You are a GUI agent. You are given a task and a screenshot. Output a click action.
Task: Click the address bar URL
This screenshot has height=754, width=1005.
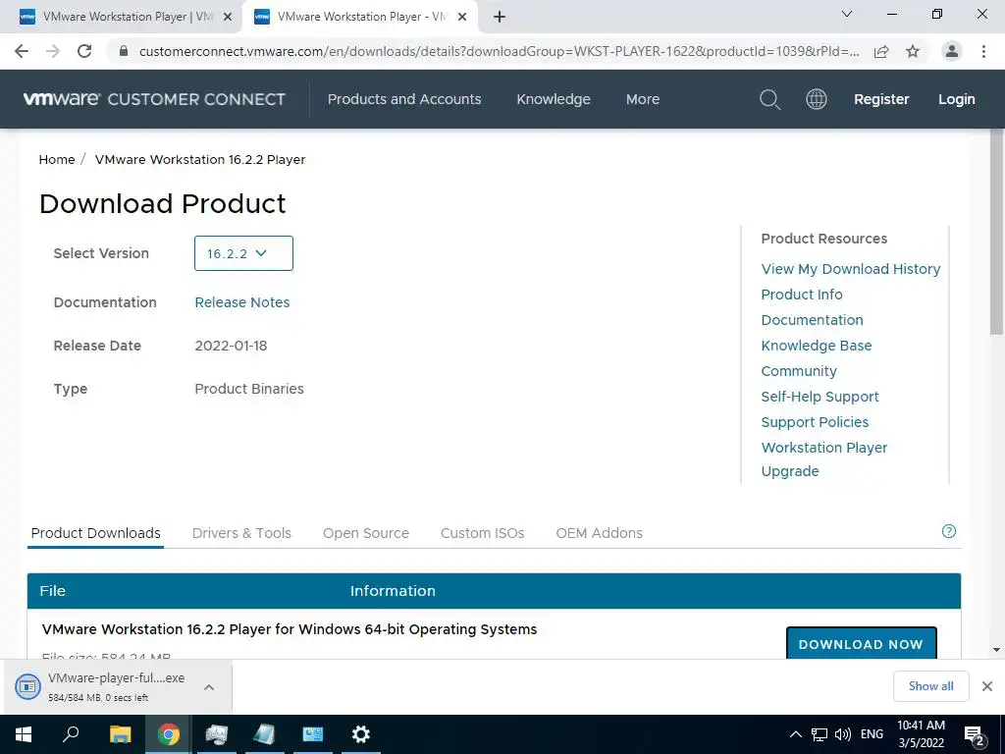click(499, 51)
